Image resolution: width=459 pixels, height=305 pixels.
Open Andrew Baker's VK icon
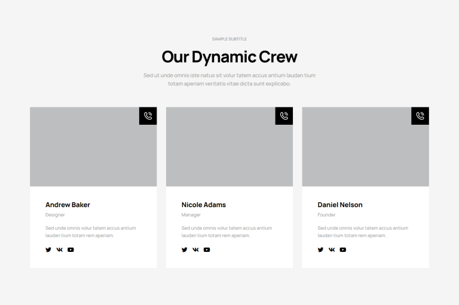pyautogui.click(x=60, y=250)
